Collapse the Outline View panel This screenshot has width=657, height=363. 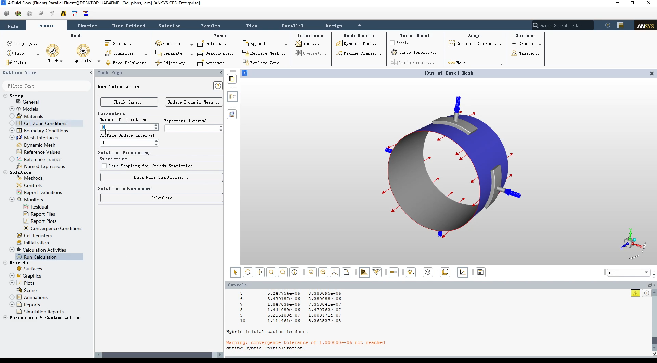pyautogui.click(x=91, y=73)
